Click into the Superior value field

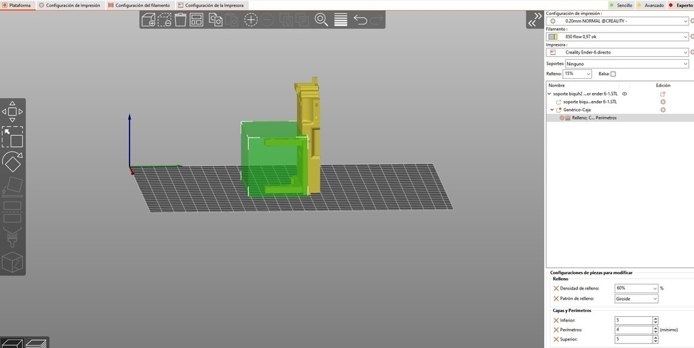point(634,339)
